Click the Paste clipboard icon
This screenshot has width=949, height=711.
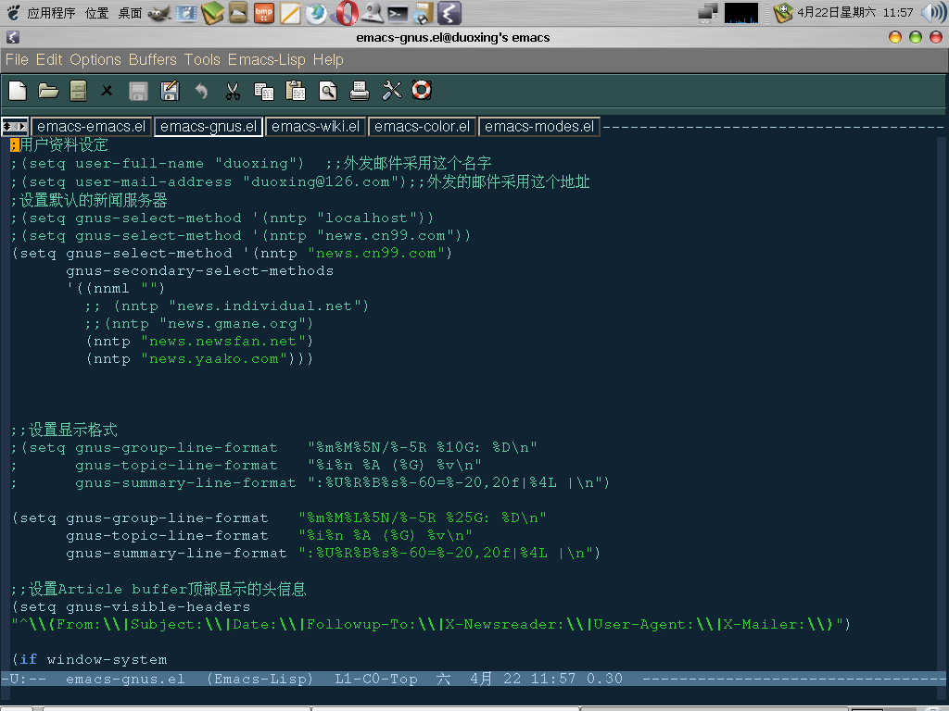pyautogui.click(x=296, y=91)
